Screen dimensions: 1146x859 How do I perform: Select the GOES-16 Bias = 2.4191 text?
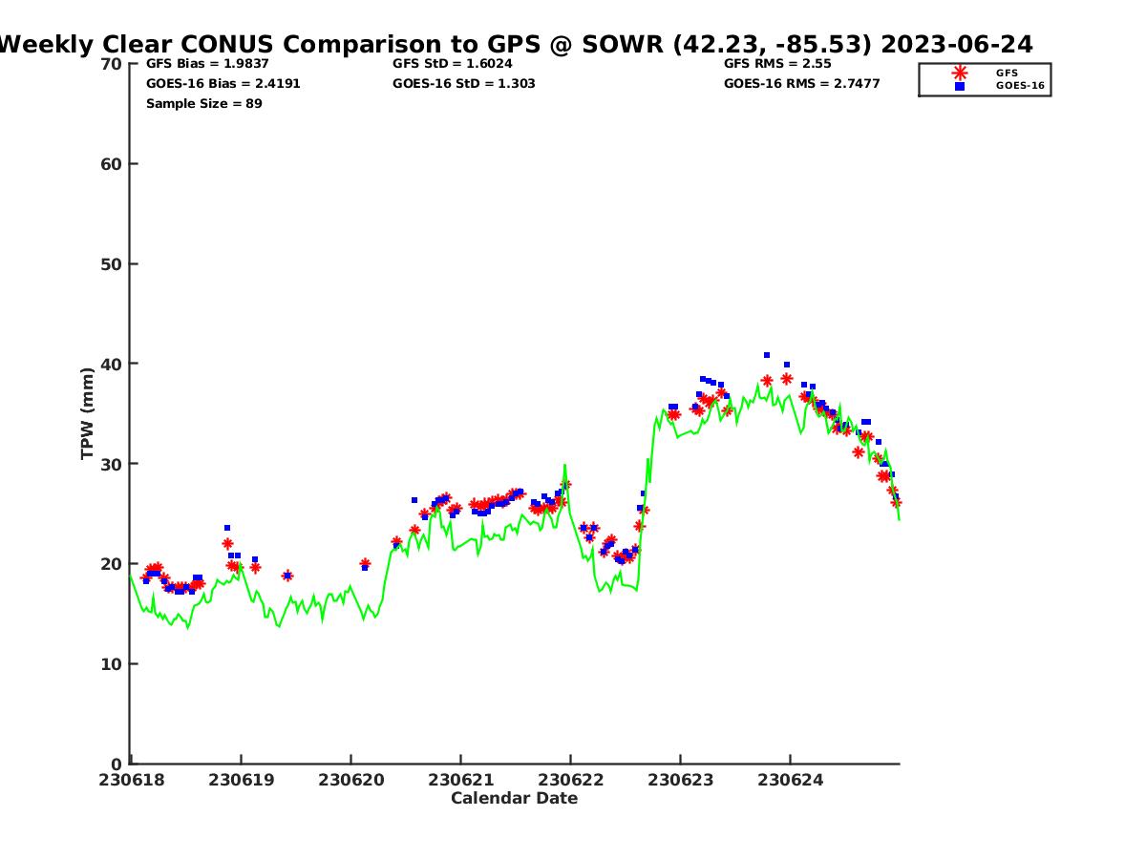[x=223, y=84]
